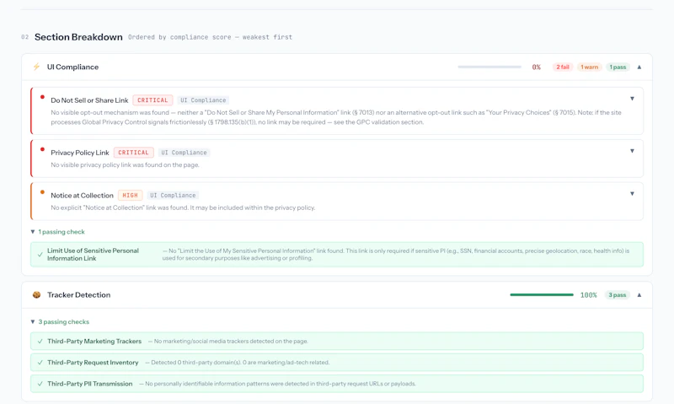Click checkmark next to Limit Use of Sensitive
The height and width of the screenshot is (404, 674).
tap(40, 254)
